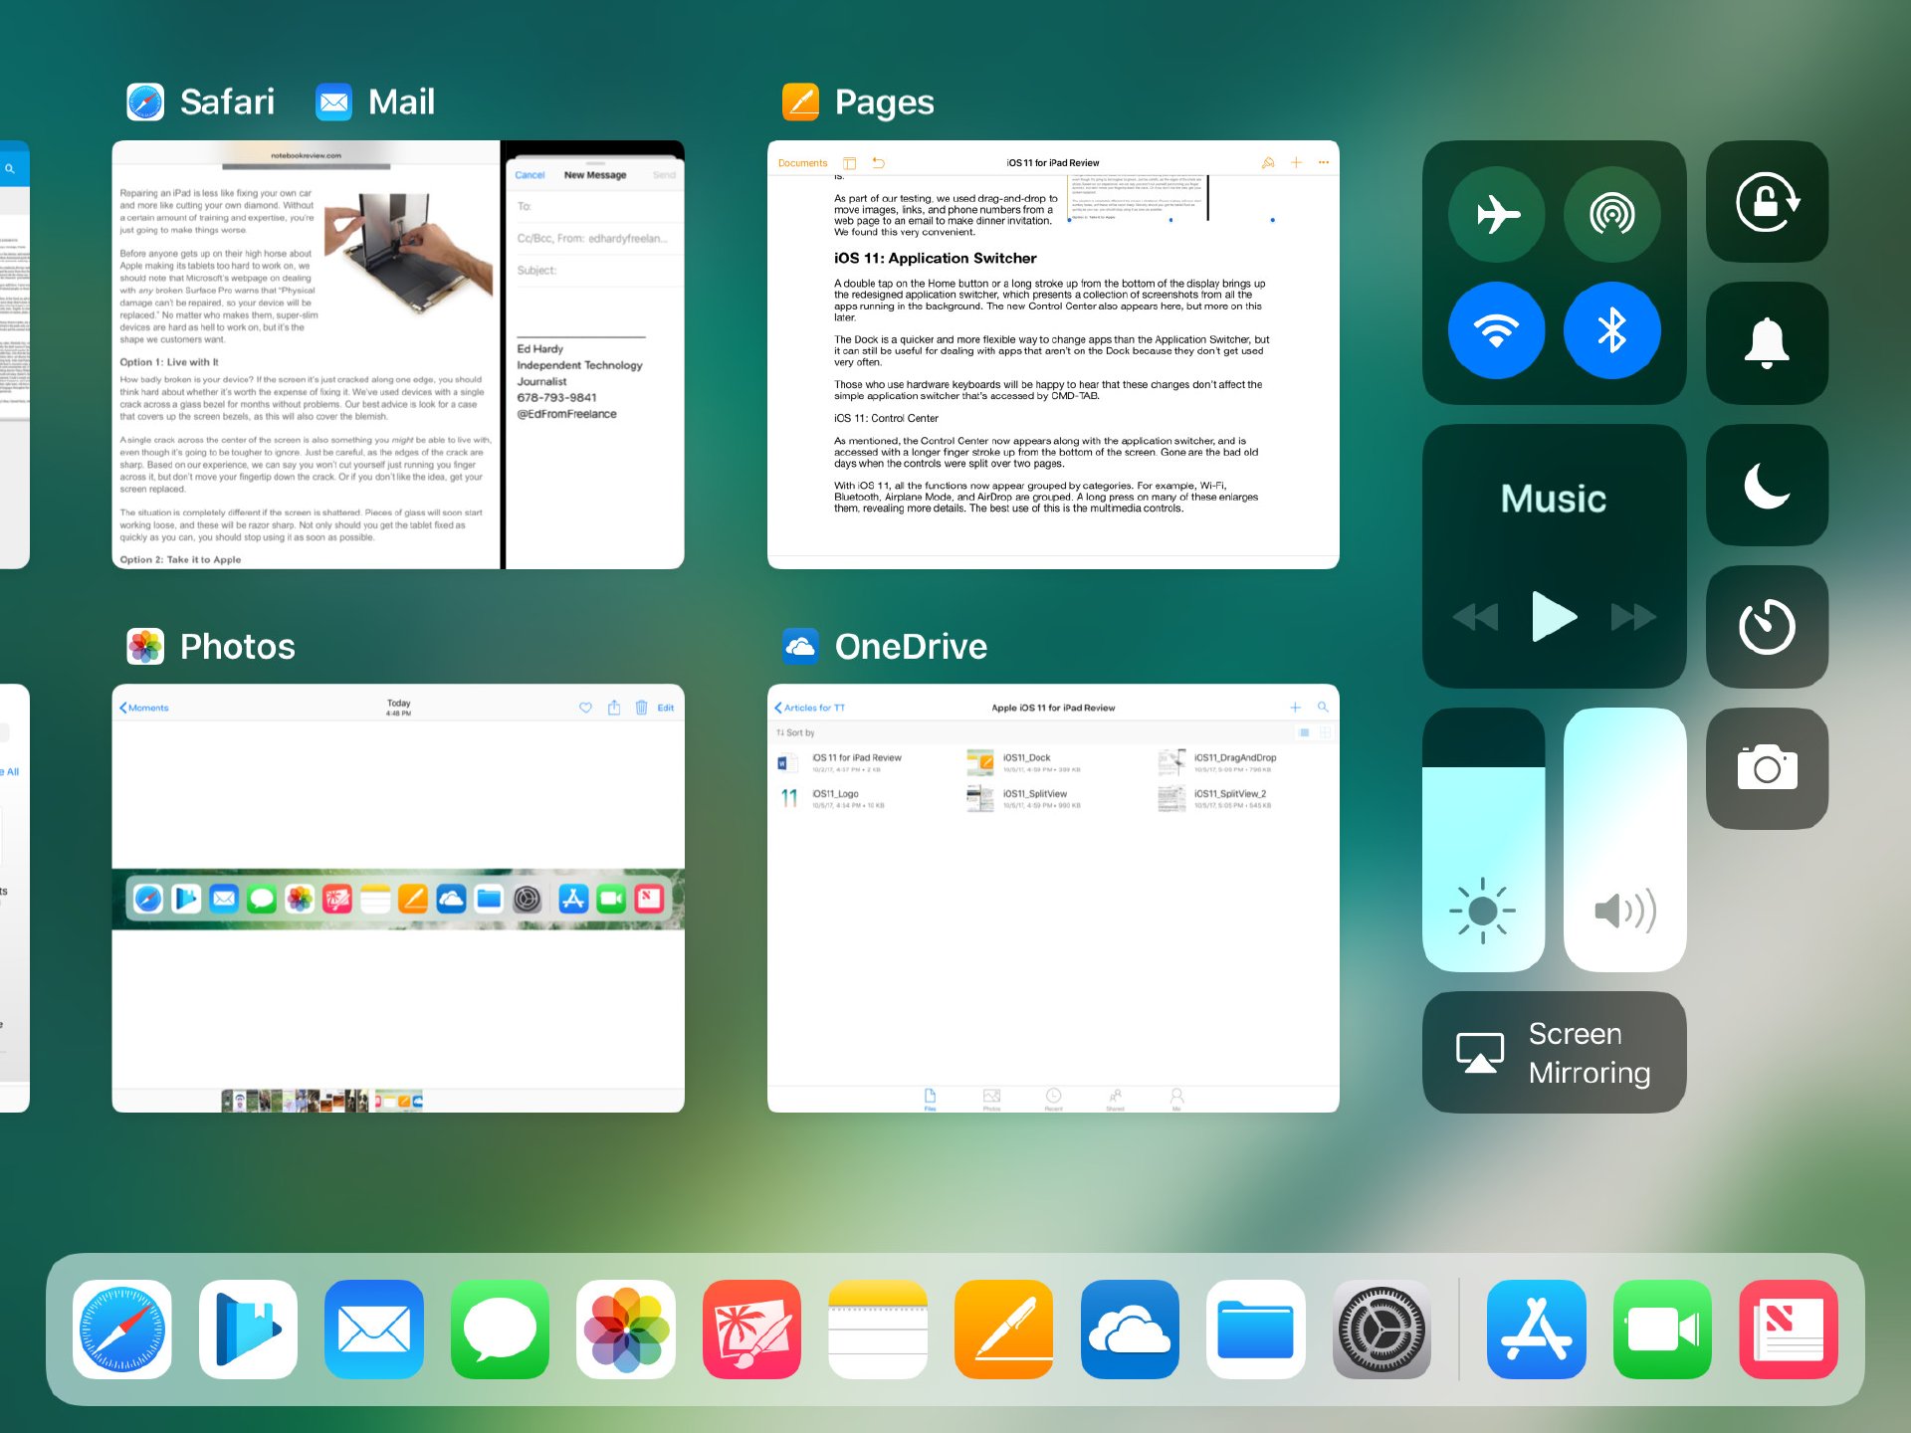Toggle Airplane Mode on

pyautogui.click(x=1497, y=214)
